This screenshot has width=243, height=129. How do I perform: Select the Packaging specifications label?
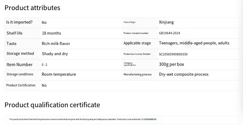[x=130, y=64]
